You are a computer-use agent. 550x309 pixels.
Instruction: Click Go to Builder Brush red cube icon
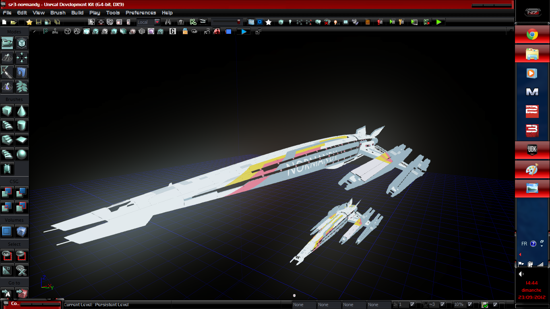(x=22, y=294)
